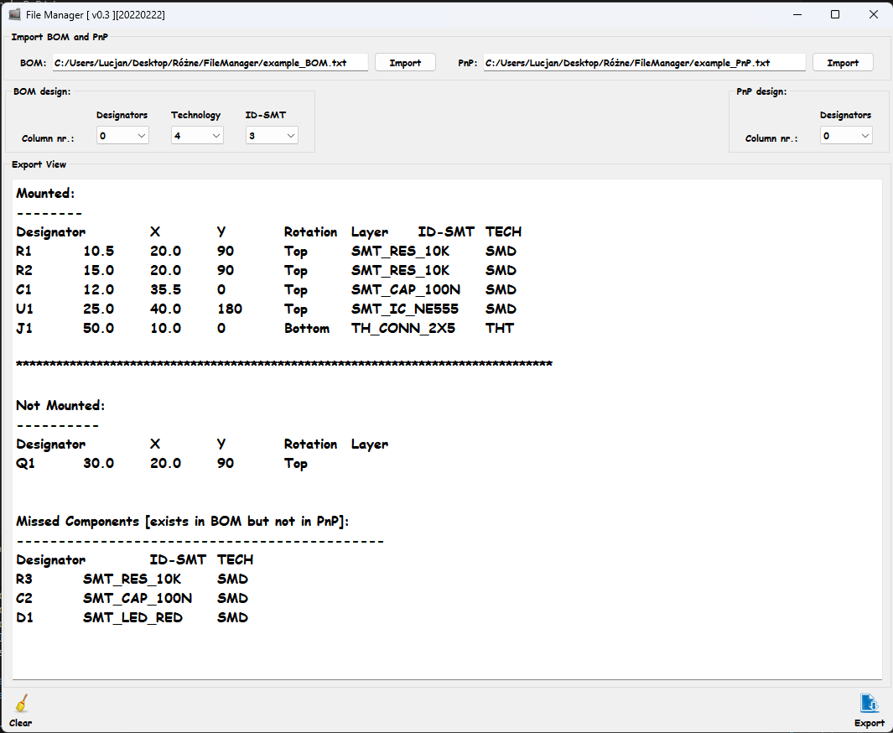
Task: Click the "Not Mounted:" heading
Action: (60, 406)
